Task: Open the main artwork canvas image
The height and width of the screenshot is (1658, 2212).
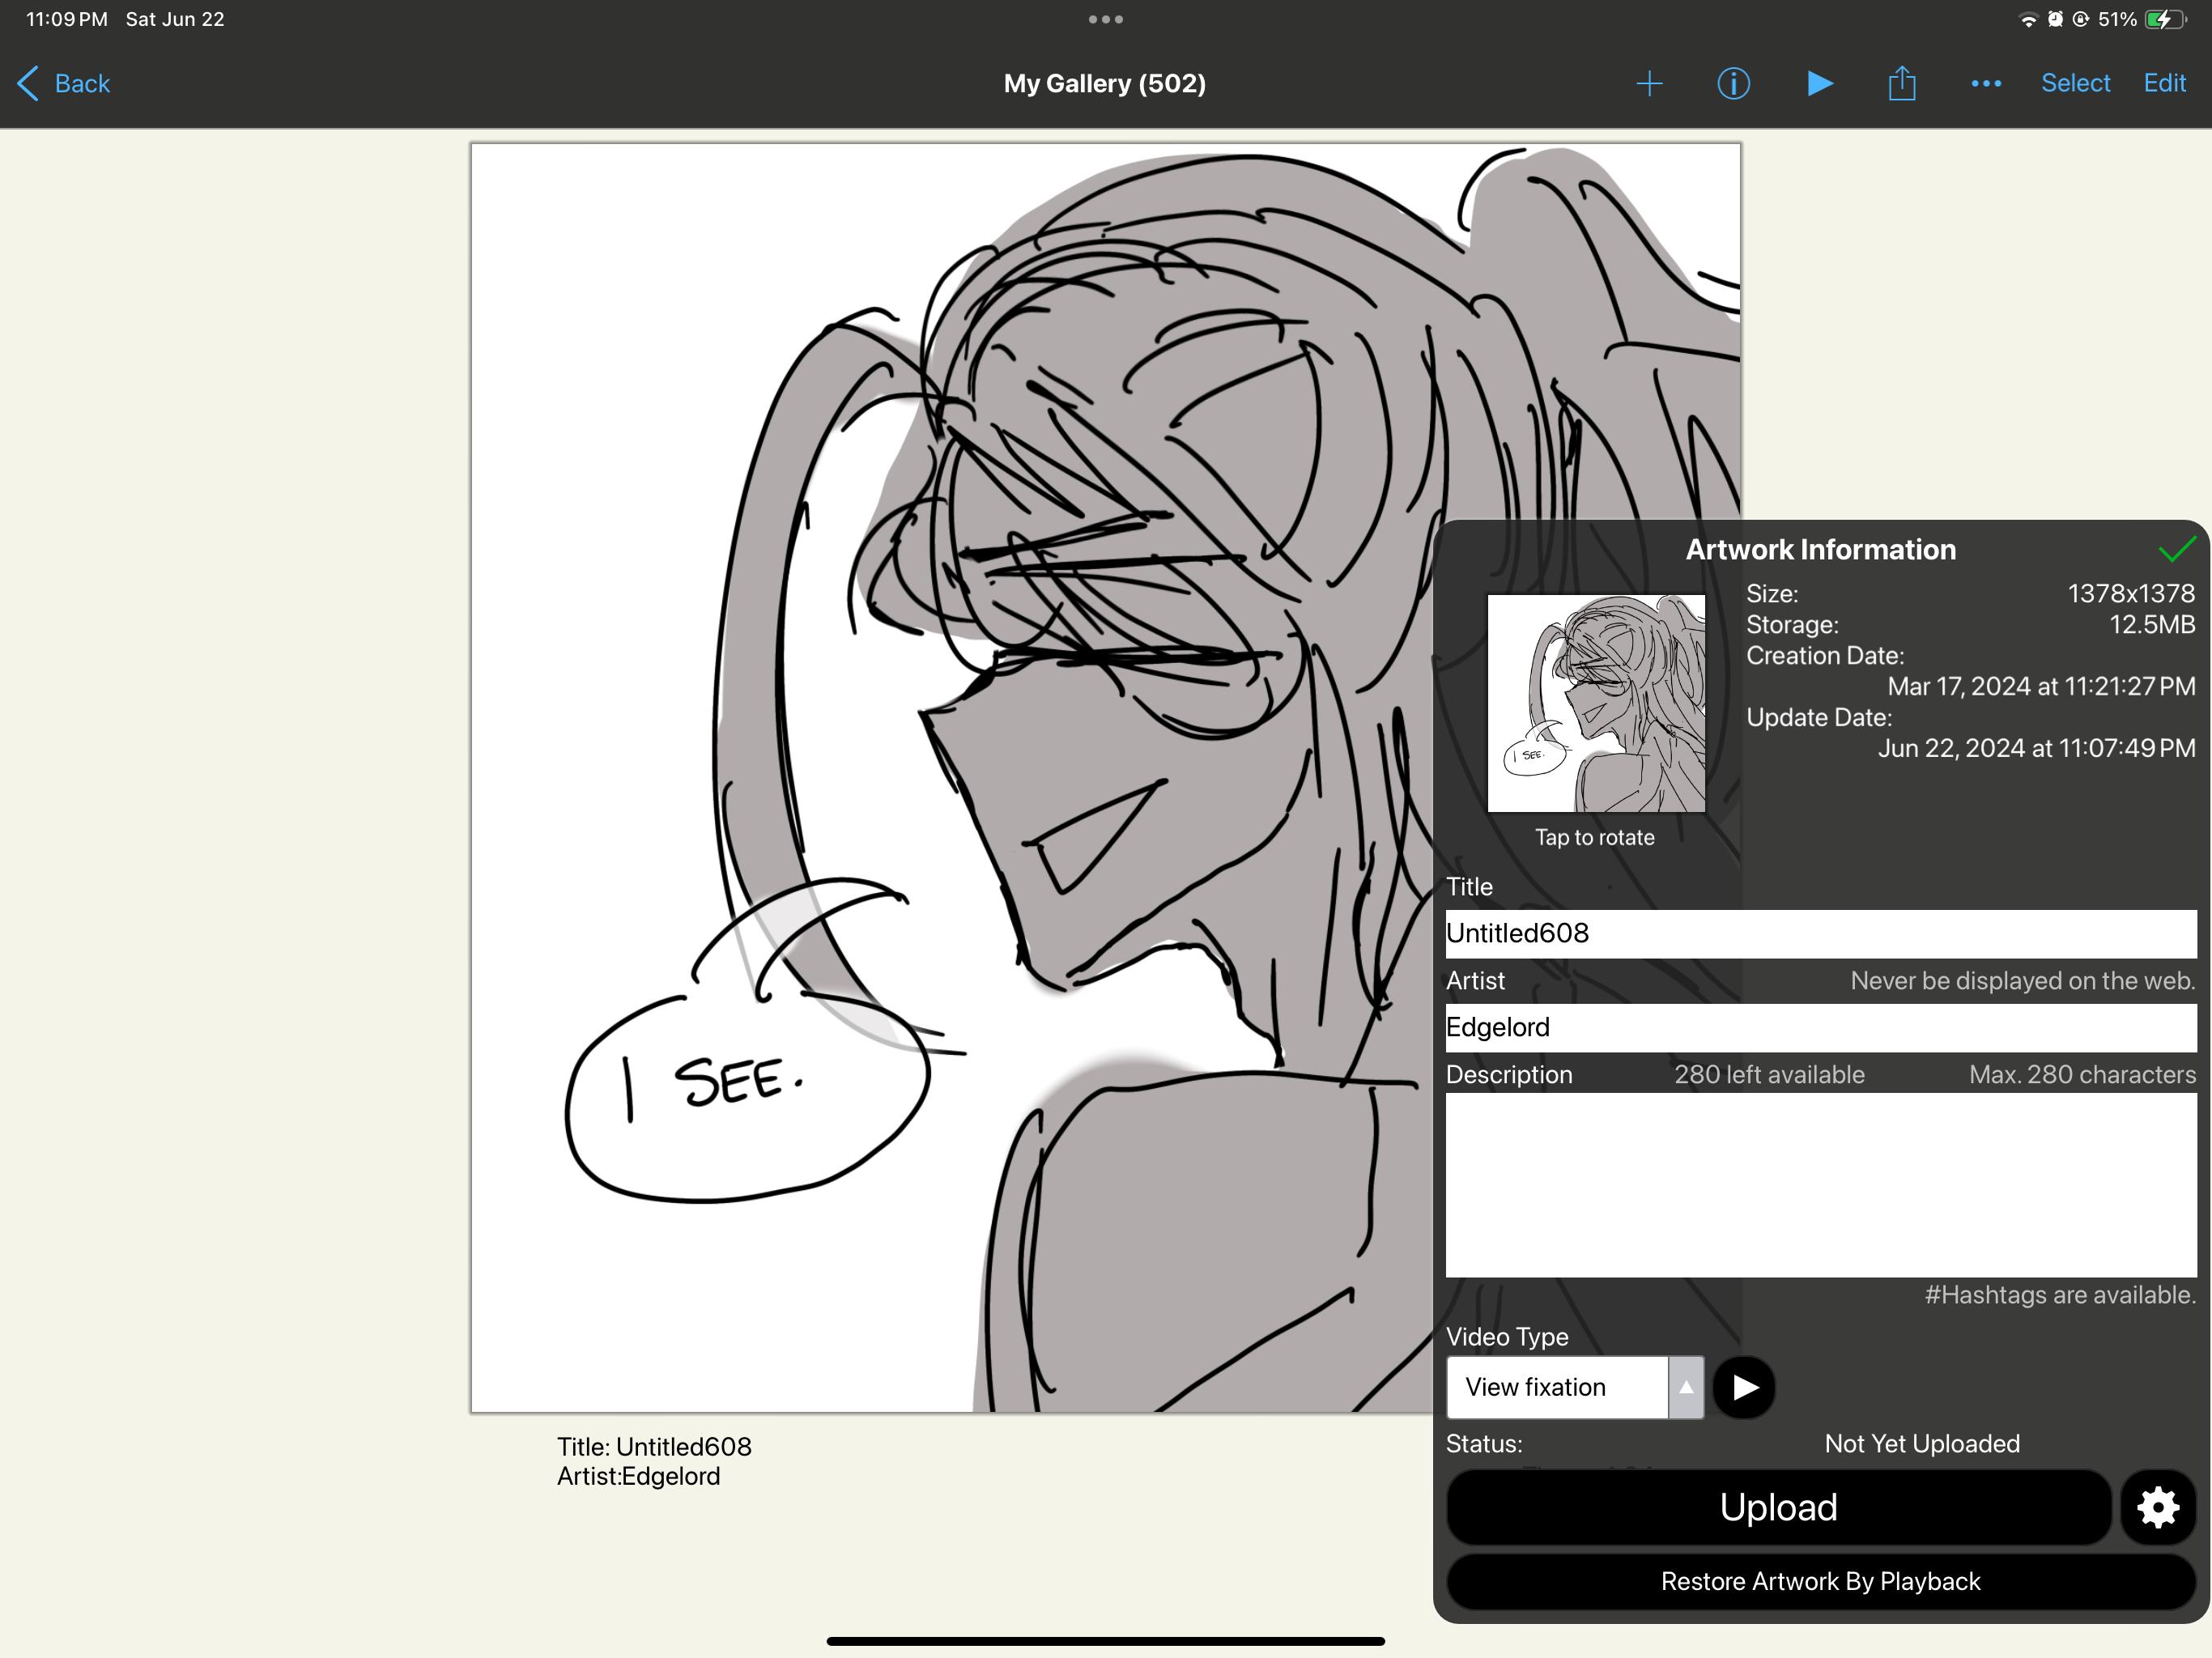Action: [x=1105, y=778]
